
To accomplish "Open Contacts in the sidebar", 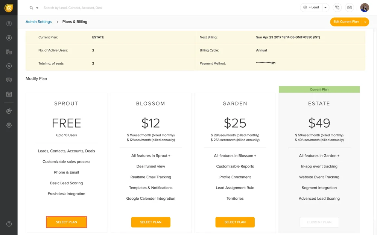I will tap(9, 38).
